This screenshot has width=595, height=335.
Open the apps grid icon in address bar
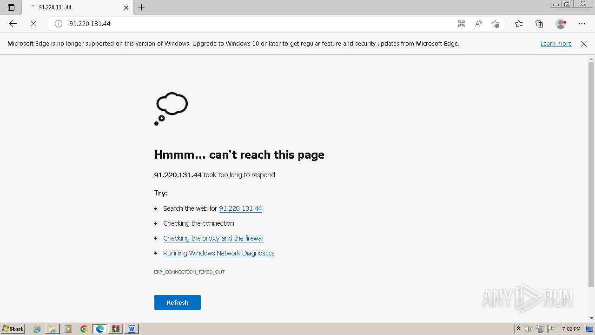point(462,24)
